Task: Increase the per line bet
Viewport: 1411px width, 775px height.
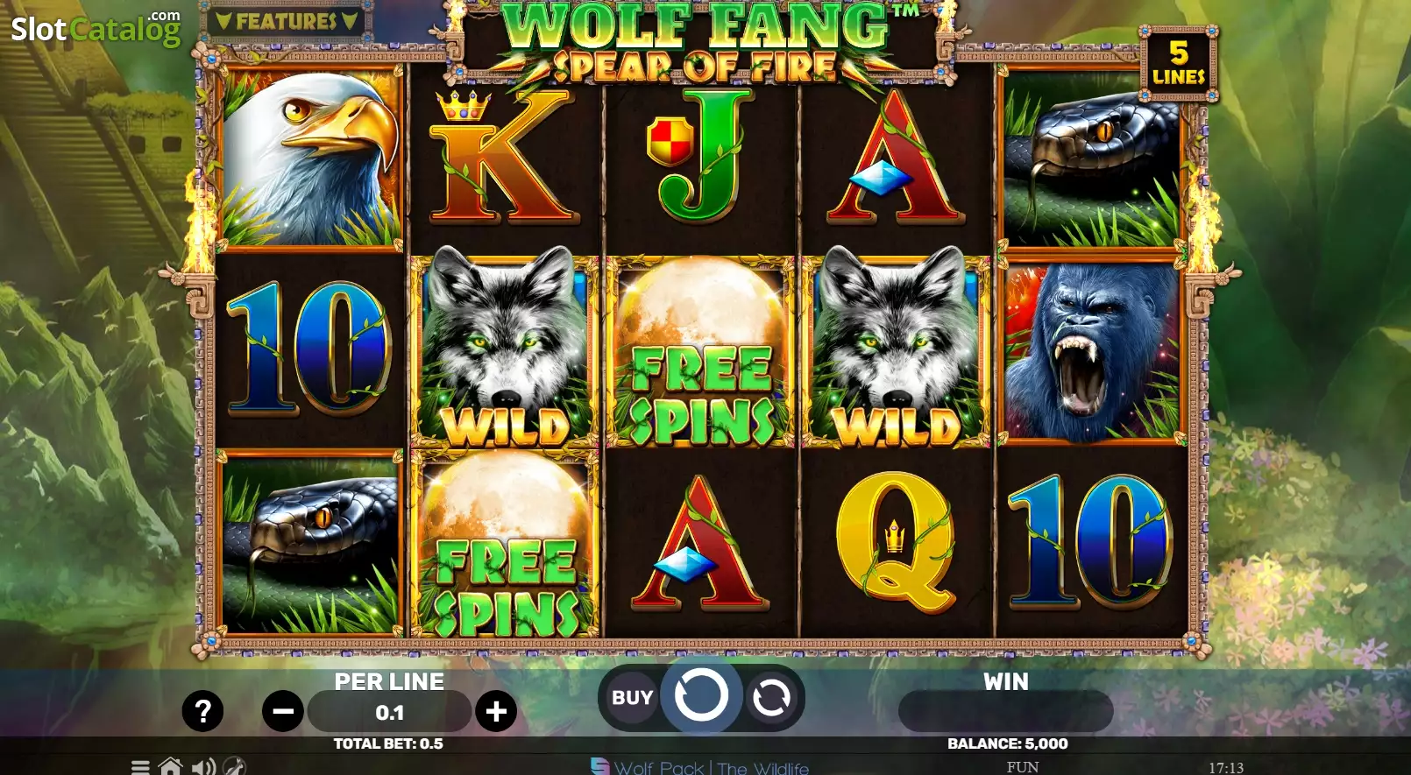Action: tap(496, 711)
